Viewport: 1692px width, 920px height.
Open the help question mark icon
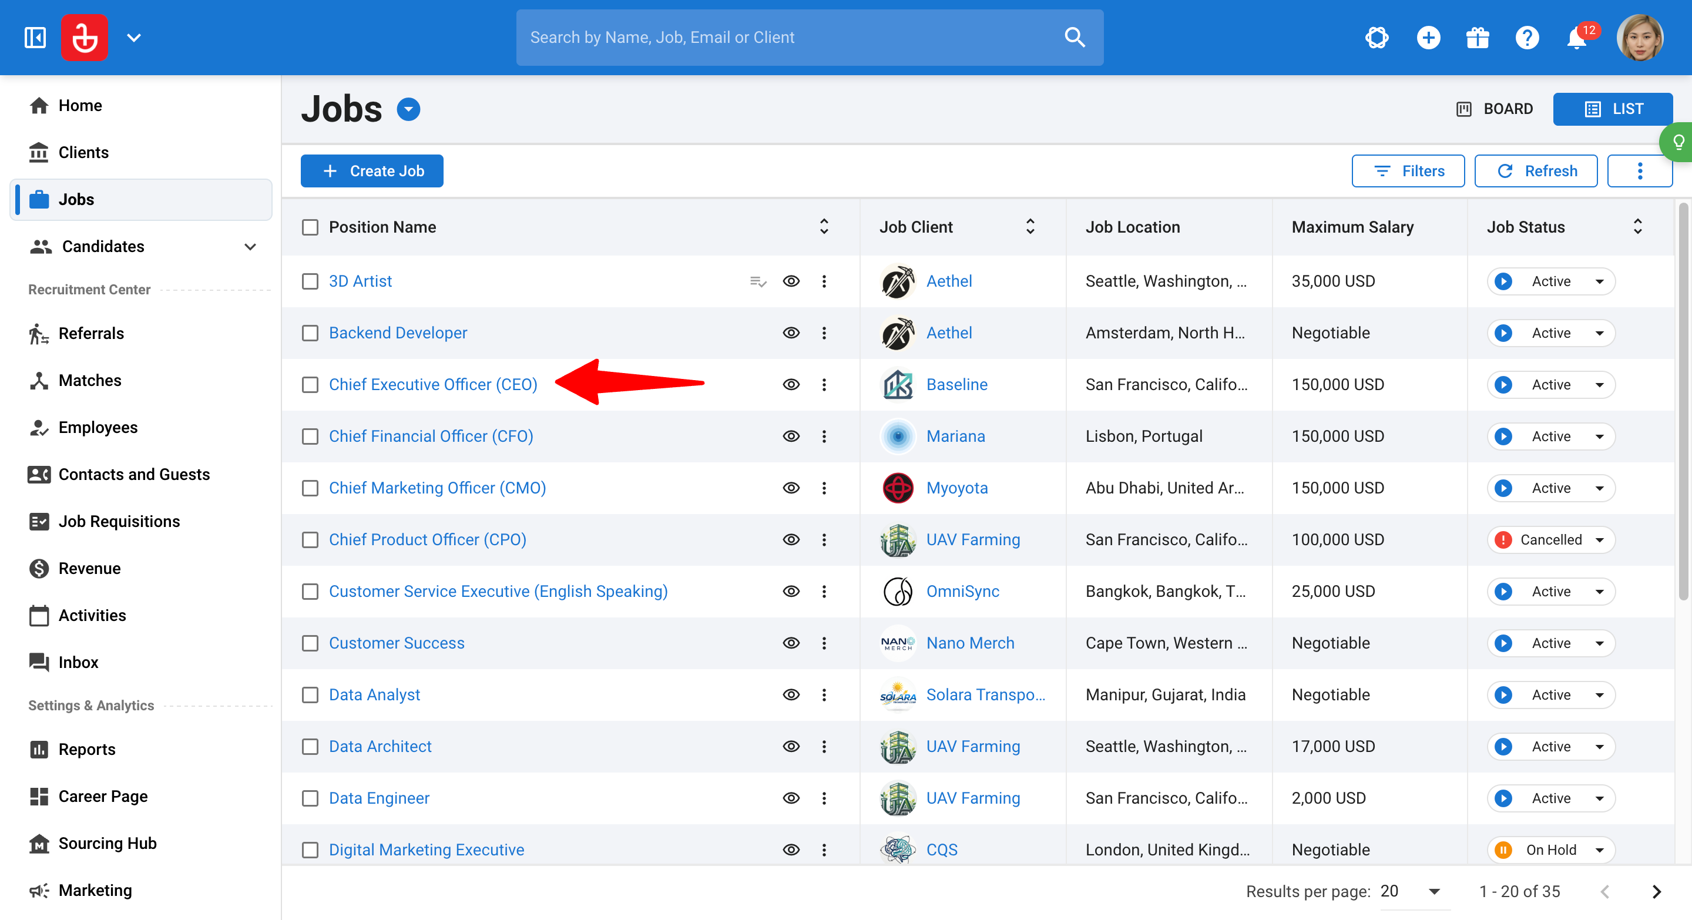[1527, 38]
